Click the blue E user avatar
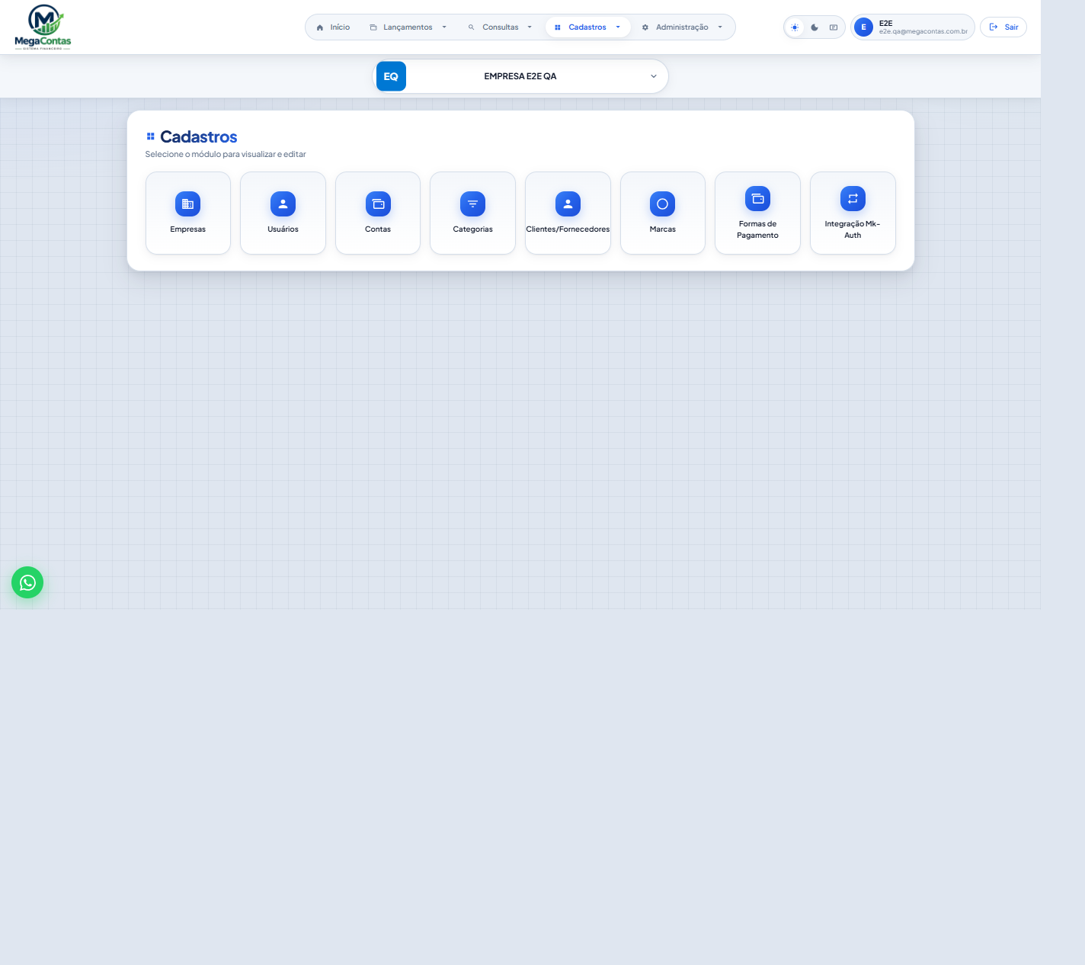Screen dimensions: 1085x965 click(863, 27)
